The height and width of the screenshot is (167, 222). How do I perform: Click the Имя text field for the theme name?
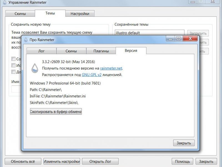point(16,89)
